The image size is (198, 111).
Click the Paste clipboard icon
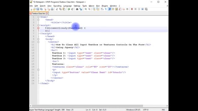point(64,9)
